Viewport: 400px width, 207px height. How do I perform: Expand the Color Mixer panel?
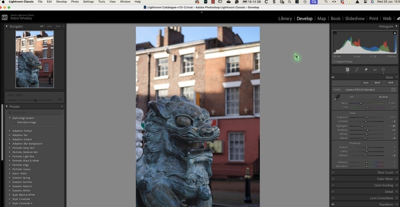coord(385,179)
